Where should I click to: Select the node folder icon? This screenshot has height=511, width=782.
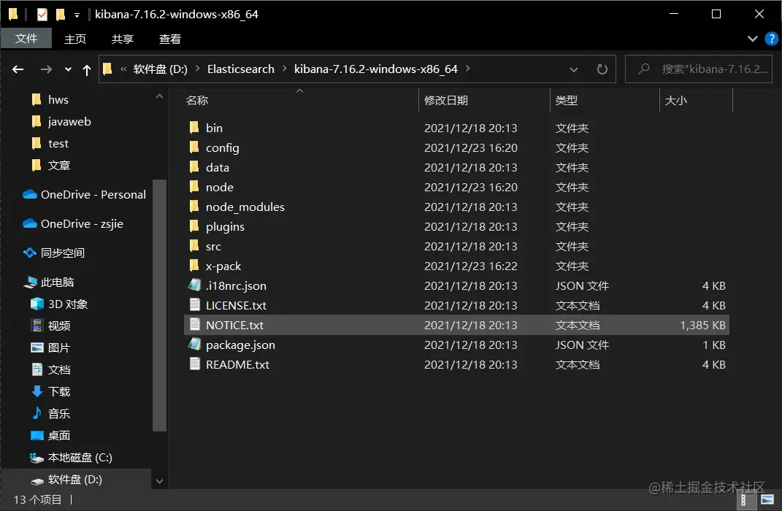[194, 187]
